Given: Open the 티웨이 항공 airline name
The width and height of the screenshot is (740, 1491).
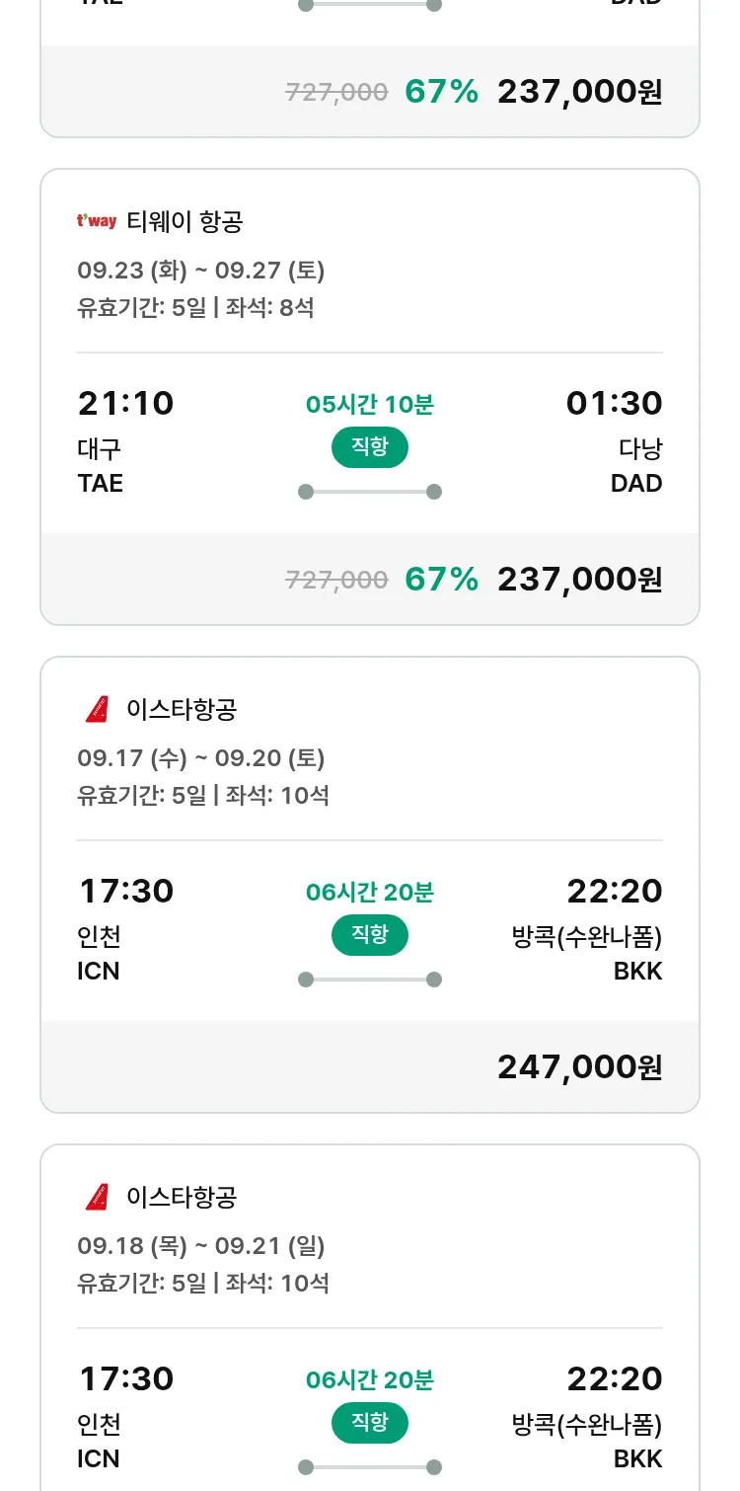Looking at the screenshot, I should coord(185,221).
